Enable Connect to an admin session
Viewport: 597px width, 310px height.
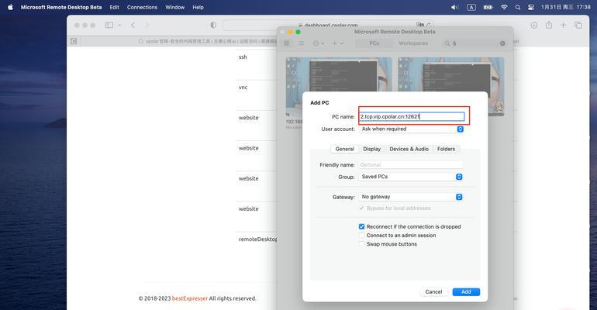pyautogui.click(x=361, y=235)
